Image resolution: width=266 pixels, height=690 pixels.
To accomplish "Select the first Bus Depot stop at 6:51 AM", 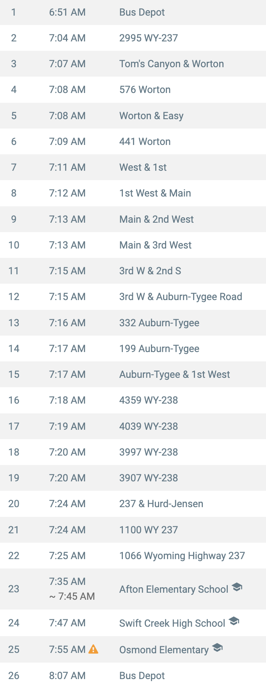I will click(133, 13).
